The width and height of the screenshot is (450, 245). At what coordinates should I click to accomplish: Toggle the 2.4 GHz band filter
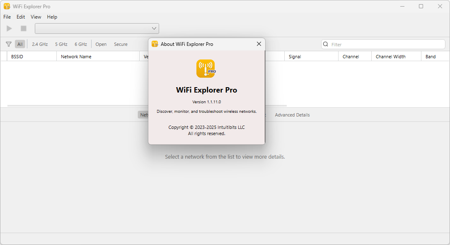40,44
